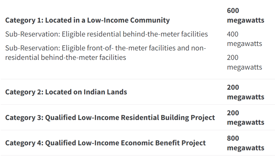Click the Category 1 Low-Income Community heading
The image size is (275, 158).
[x=87, y=20]
